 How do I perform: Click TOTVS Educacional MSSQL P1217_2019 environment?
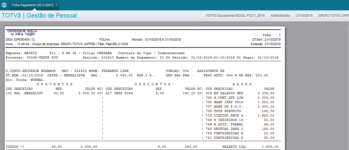[x=235, y=15]
